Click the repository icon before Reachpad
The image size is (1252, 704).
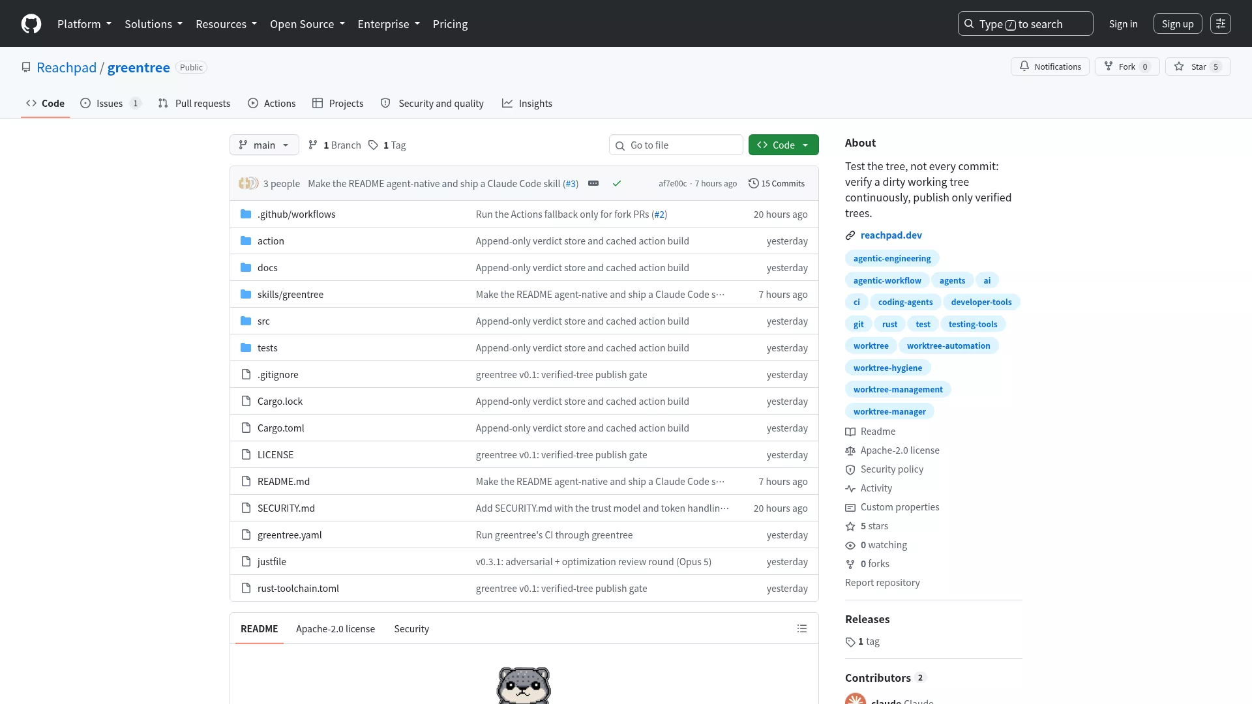click(x=26, y=67)
